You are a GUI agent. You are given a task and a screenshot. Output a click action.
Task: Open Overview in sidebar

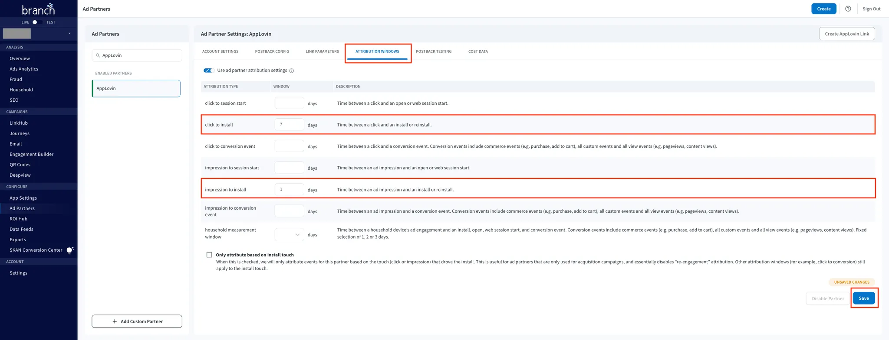coord(20,58)
